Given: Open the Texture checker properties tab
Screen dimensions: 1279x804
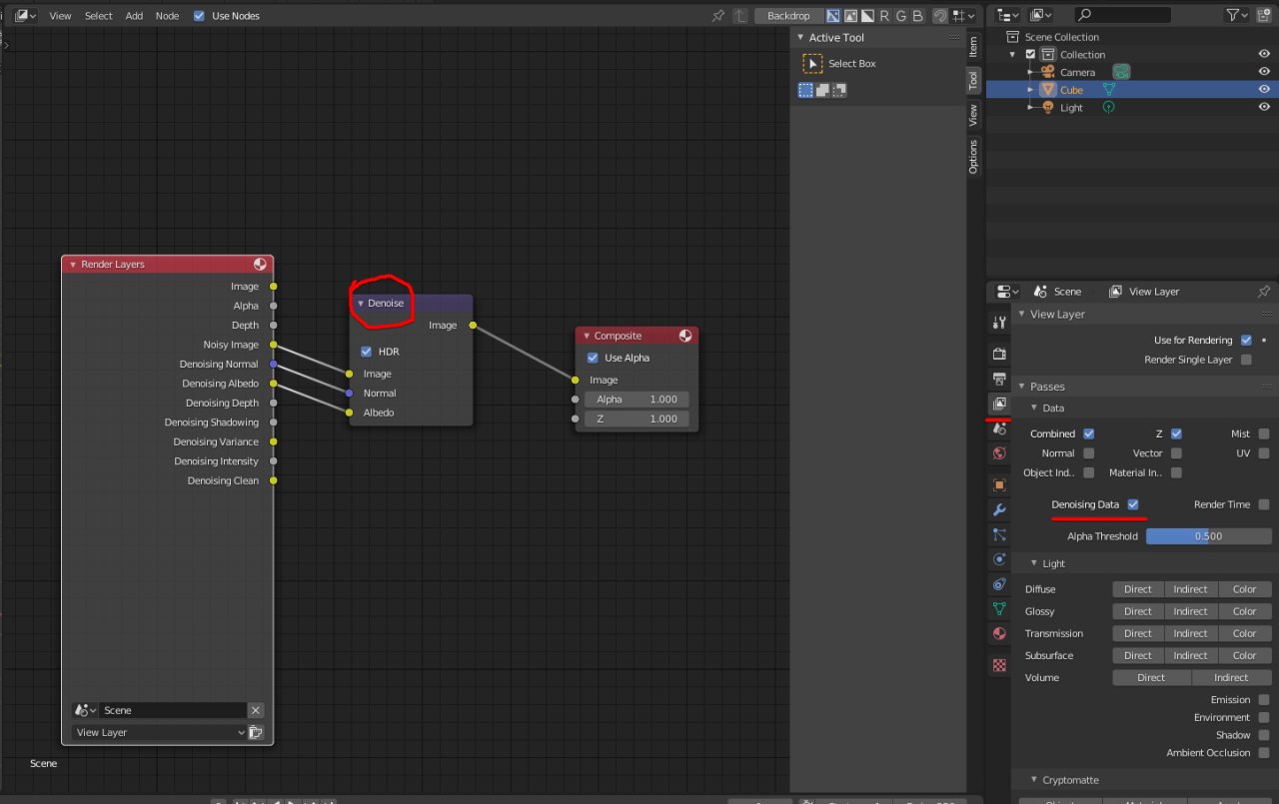Looking at the screenshot, I should (998, 665).
